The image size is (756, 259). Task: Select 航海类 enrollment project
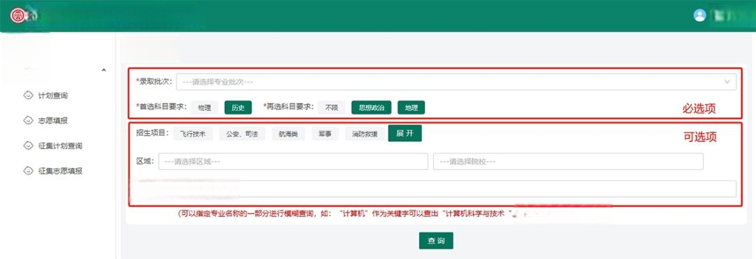tap(288, 134)
